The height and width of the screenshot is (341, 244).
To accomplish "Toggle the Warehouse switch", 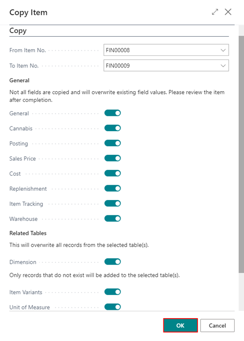I will tap(113, 219).
